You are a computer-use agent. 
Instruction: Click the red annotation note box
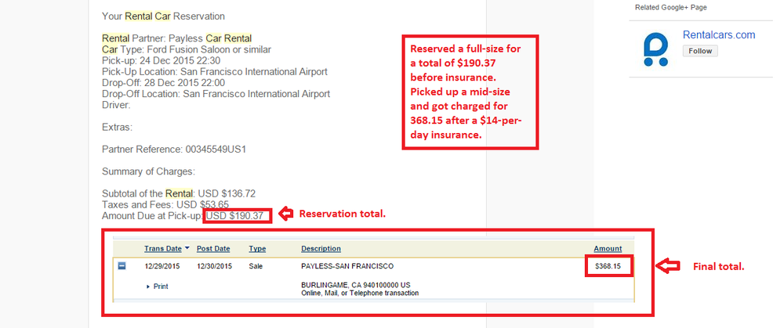[470, 92]
